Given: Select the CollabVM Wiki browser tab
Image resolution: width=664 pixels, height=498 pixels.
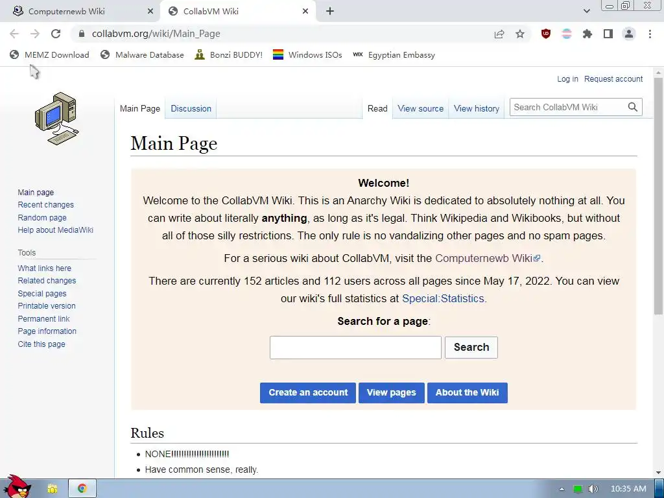Looking at the screenshot, I should 239,12.
